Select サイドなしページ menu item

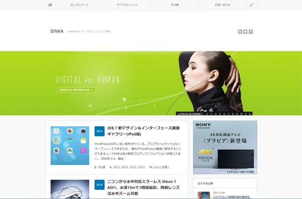pyautogui.click(x=127, y=5)
